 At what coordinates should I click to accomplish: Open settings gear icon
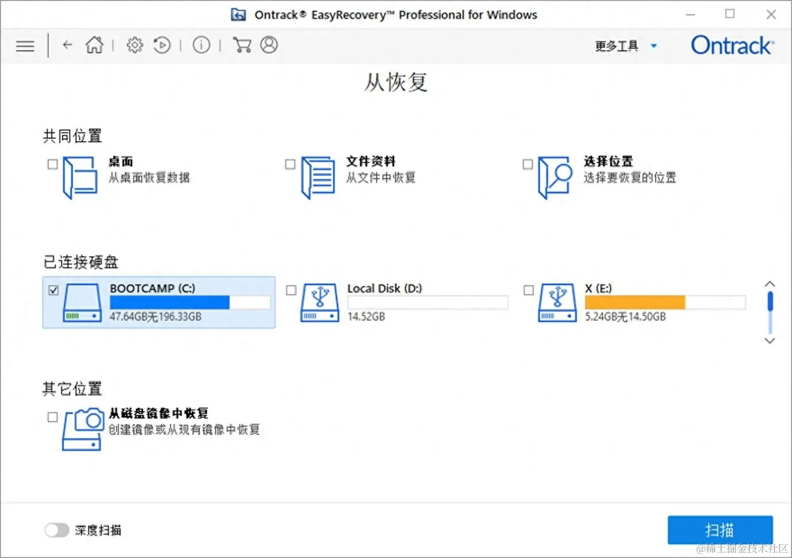(135, 44)
